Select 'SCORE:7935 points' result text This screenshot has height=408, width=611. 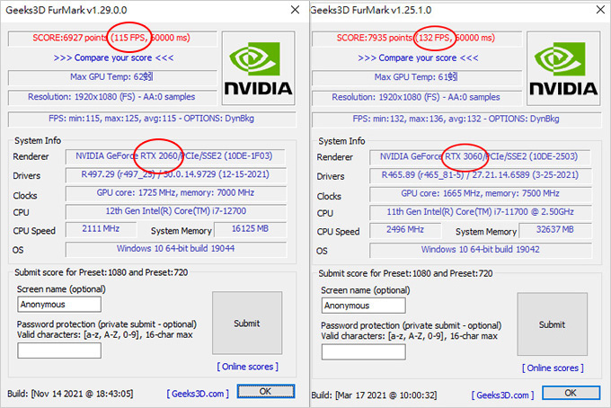(375, 38)
